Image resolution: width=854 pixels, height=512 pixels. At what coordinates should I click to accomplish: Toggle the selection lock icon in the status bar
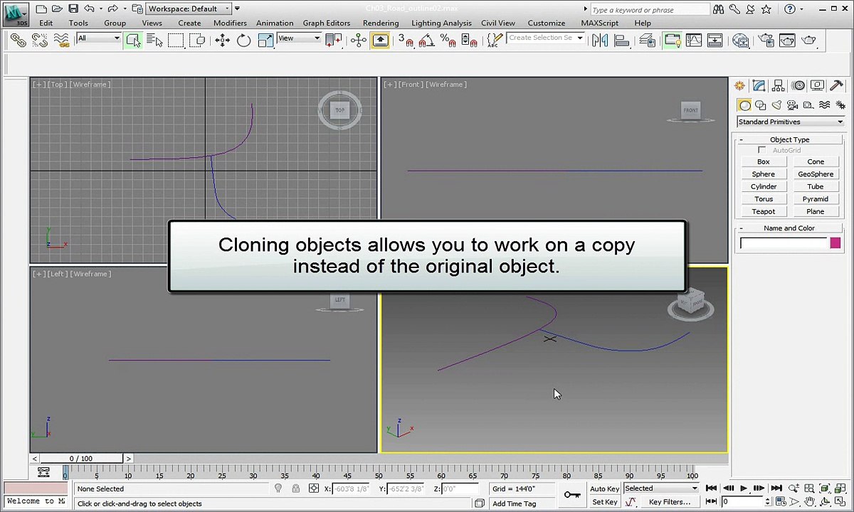(x=296, y=489)
